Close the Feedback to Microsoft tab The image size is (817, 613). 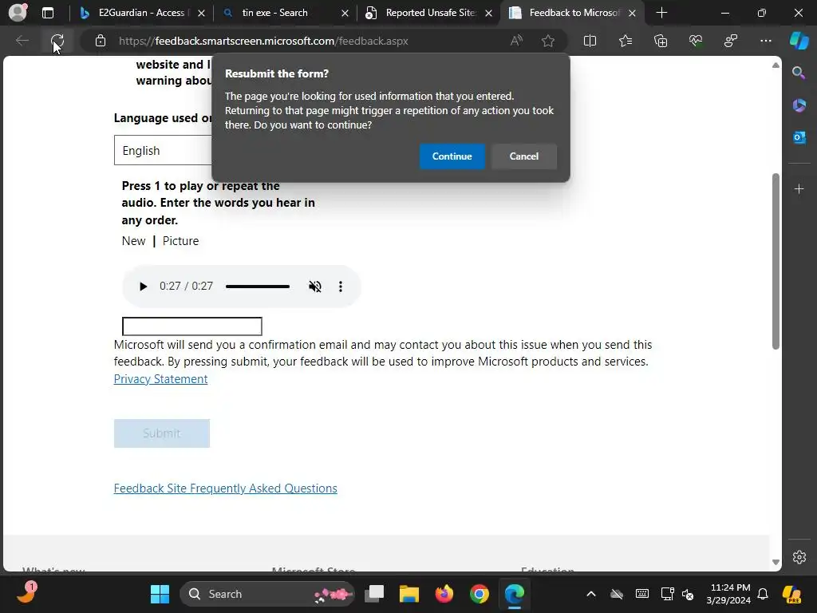632,13
